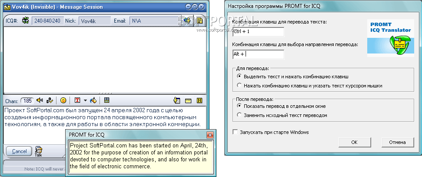The height and width of the screenshot is (177, 422).
Task: Open the font color dropdown arrow
Action: (85, 100)
